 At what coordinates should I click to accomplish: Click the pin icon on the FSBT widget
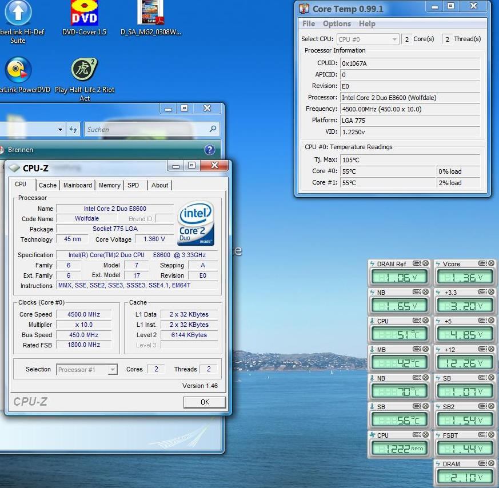tap(482, 434)
